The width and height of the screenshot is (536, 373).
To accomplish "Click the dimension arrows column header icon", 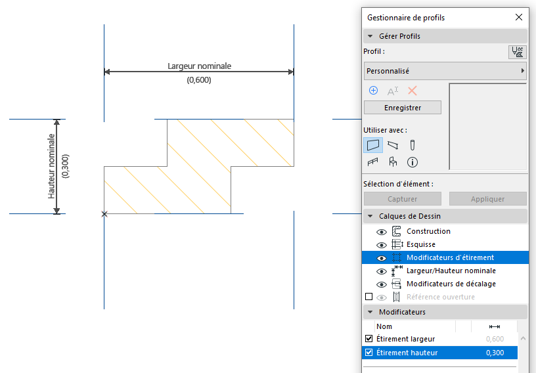I will click(x=495, y=327).
